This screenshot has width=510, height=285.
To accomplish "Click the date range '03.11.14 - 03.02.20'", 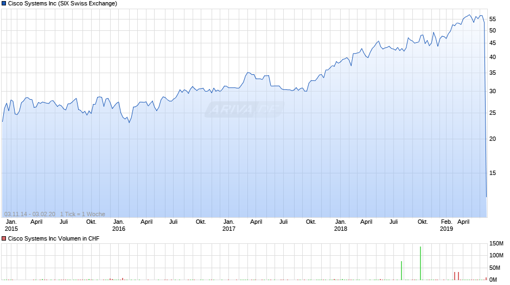I will click(30, 214).
